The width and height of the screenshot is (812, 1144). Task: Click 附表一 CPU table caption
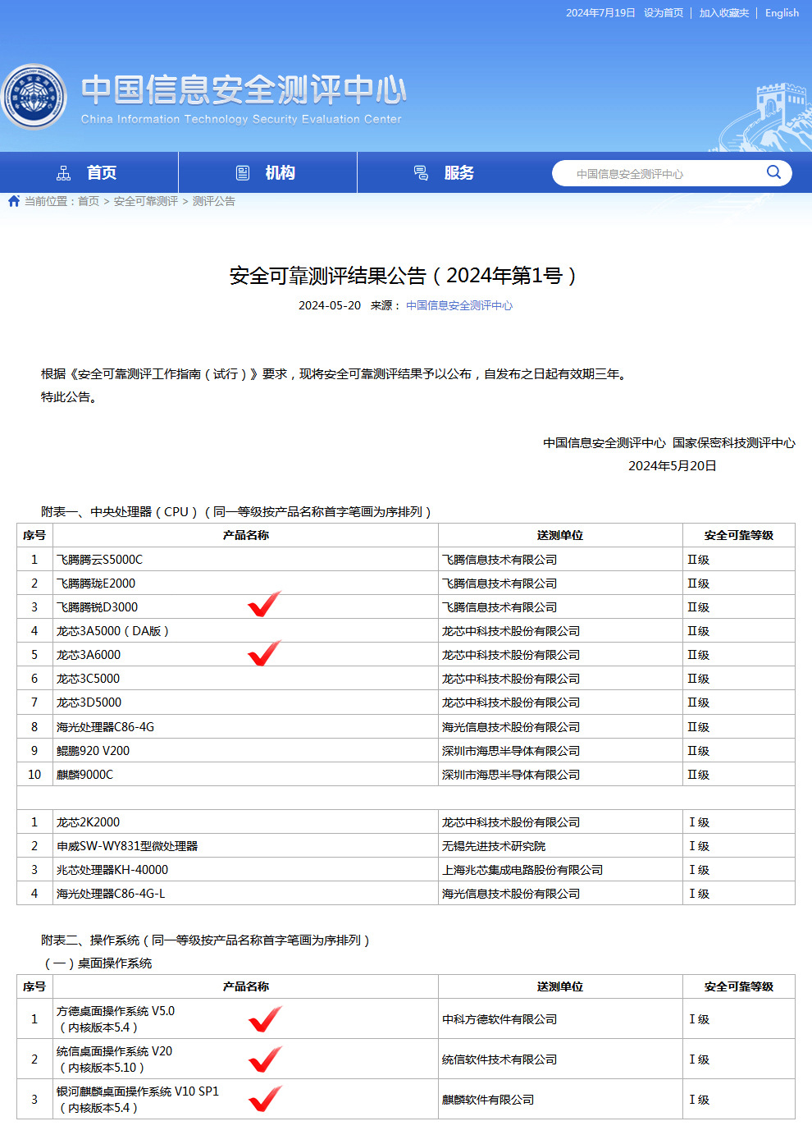click(237, 512)
